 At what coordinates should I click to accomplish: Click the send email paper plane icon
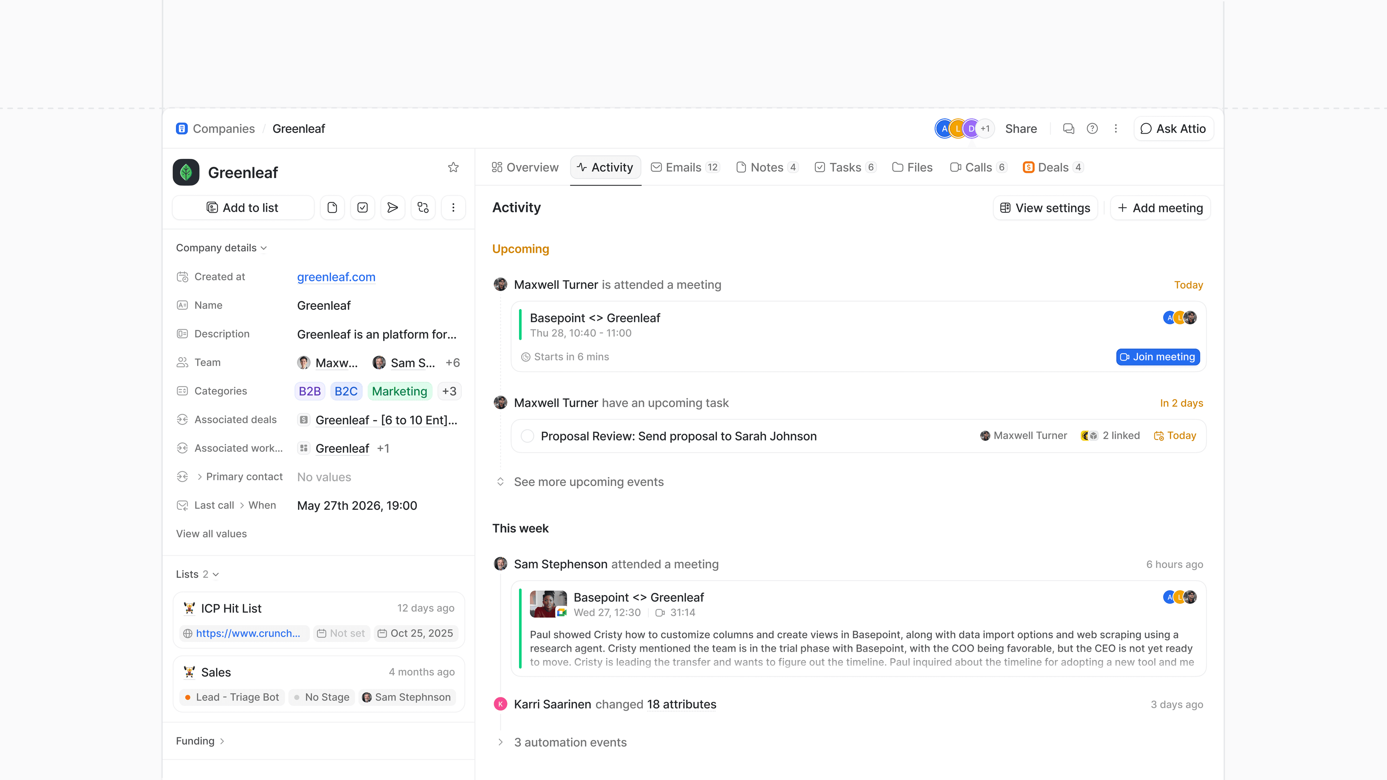pos(393,208)
